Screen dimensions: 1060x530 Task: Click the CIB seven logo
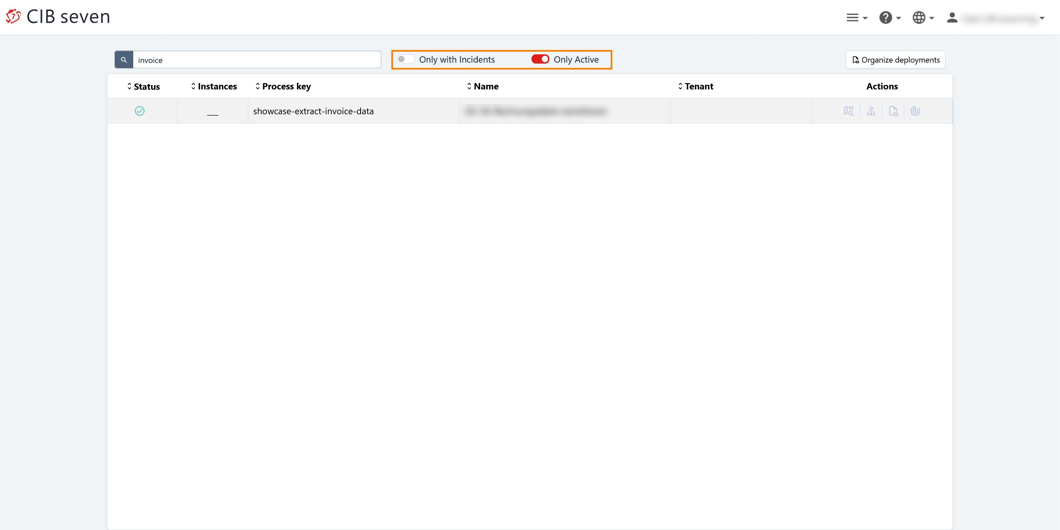click(58, 17)
